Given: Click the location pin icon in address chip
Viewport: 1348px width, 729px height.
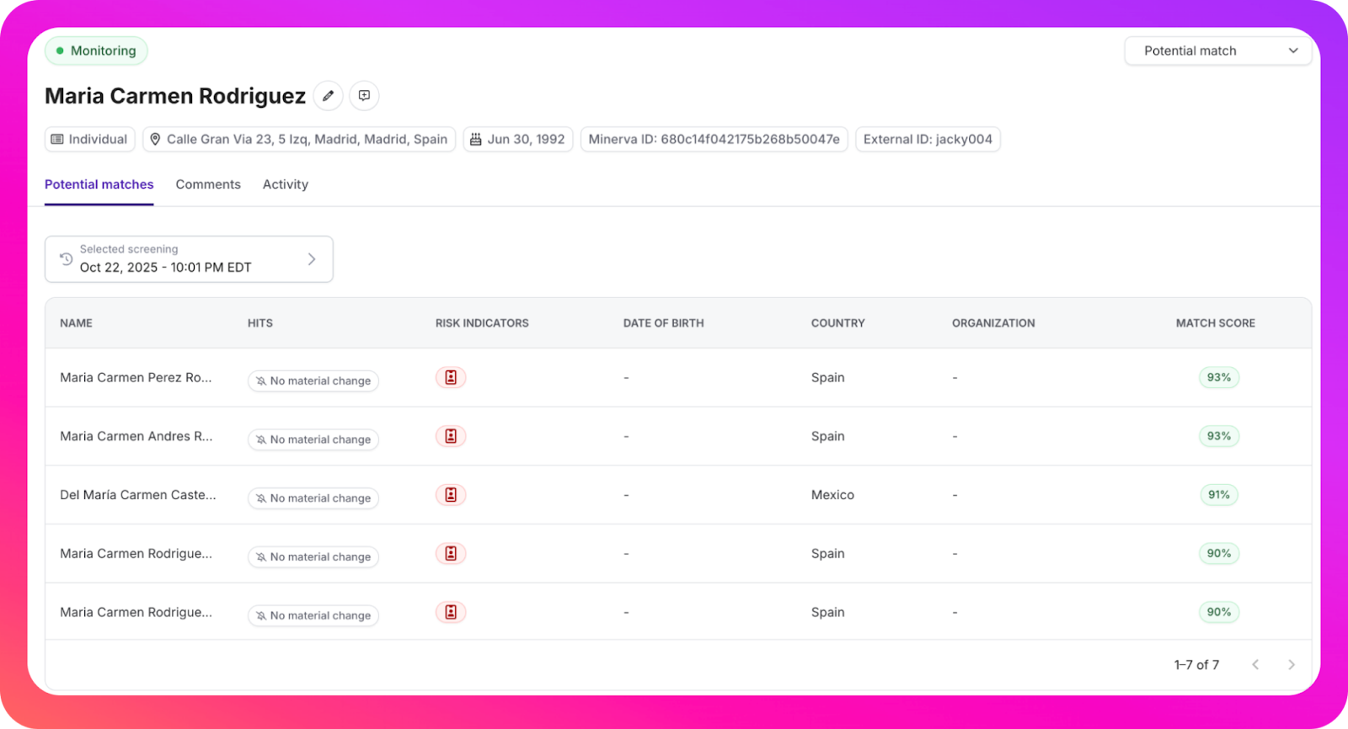Looking at the screenshot, I should point(155,140).
